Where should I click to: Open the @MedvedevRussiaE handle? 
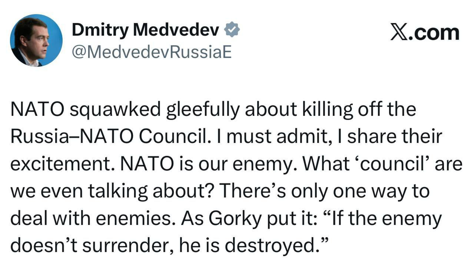(152, 53)
